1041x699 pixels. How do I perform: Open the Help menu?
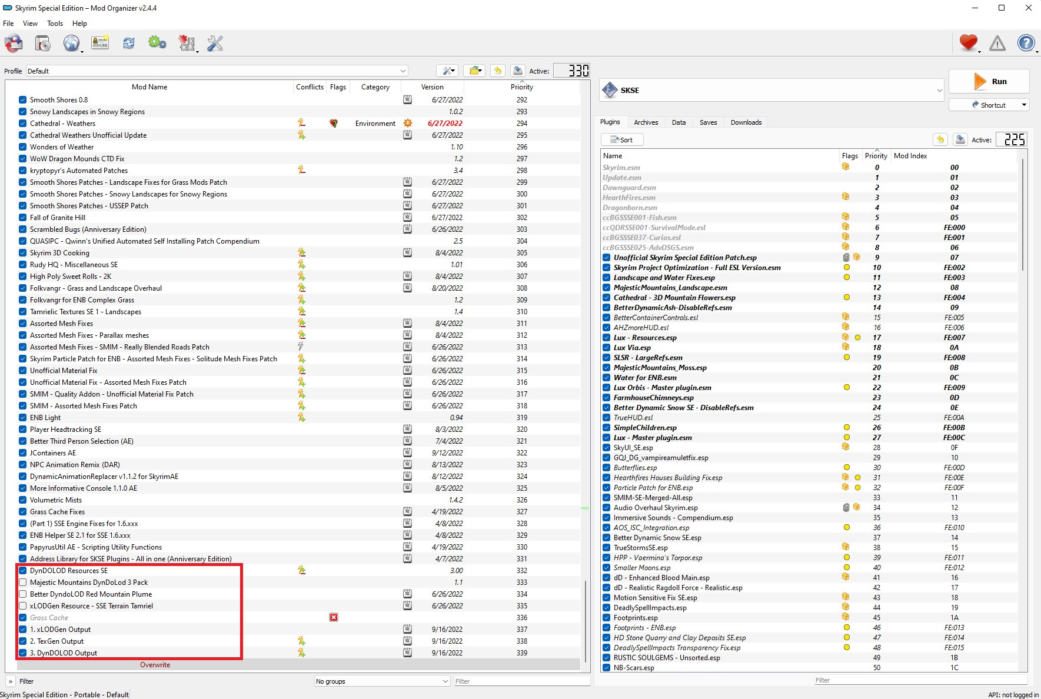pos(79,24)
